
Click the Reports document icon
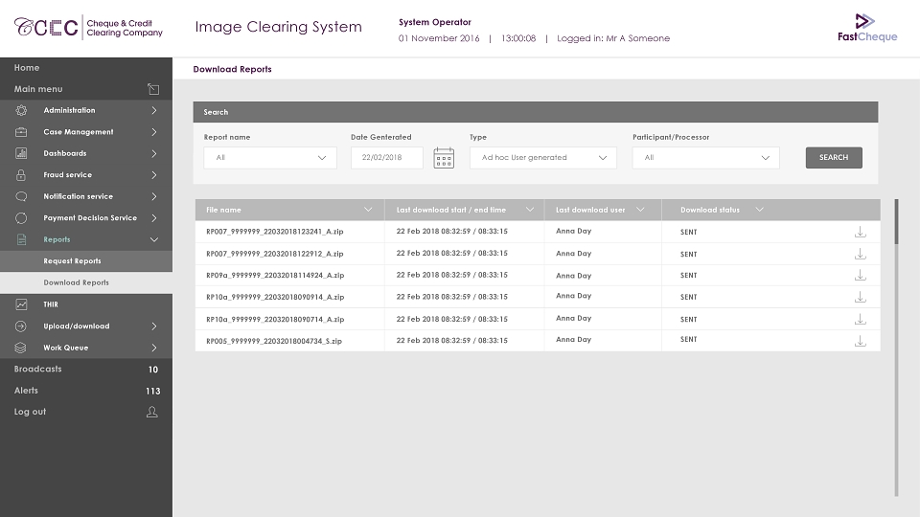(x=21, y=239)
